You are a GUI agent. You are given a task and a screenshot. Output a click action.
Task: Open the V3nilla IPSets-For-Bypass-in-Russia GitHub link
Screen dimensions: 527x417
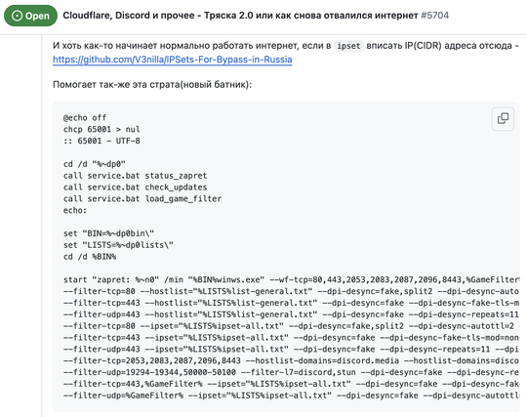[x=172, y=60]
